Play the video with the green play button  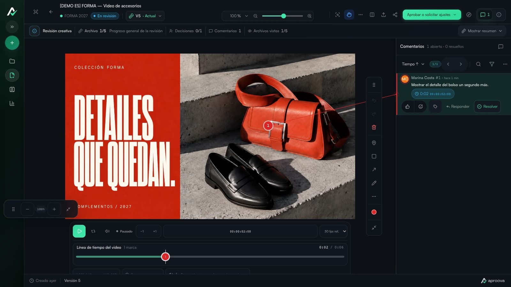click(79, 231)
